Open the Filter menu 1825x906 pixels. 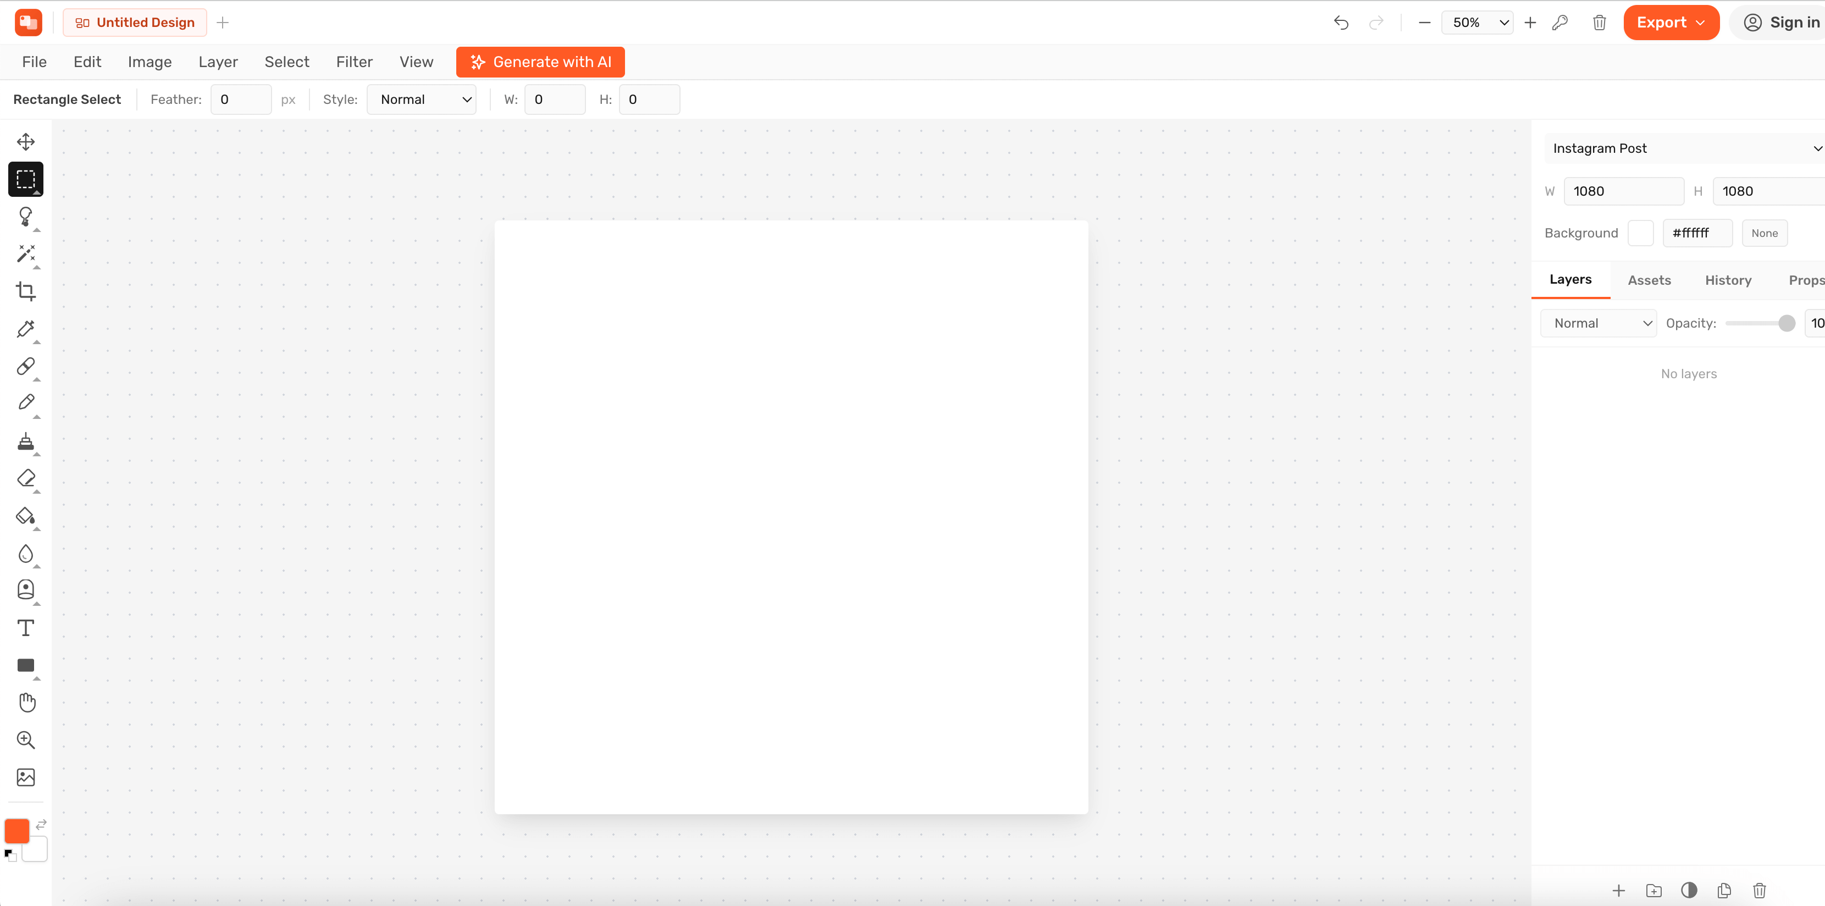point(353,62)
